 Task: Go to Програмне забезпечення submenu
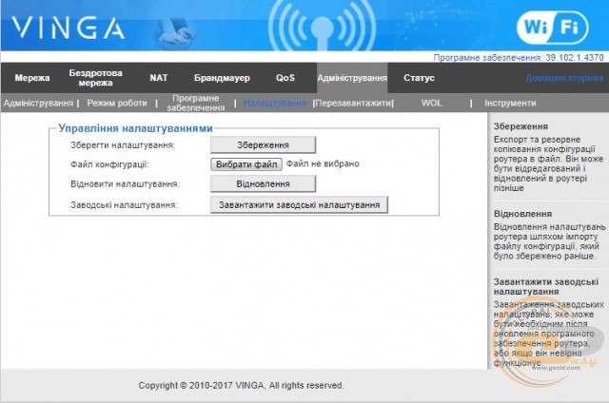click(x=196, y=103)
